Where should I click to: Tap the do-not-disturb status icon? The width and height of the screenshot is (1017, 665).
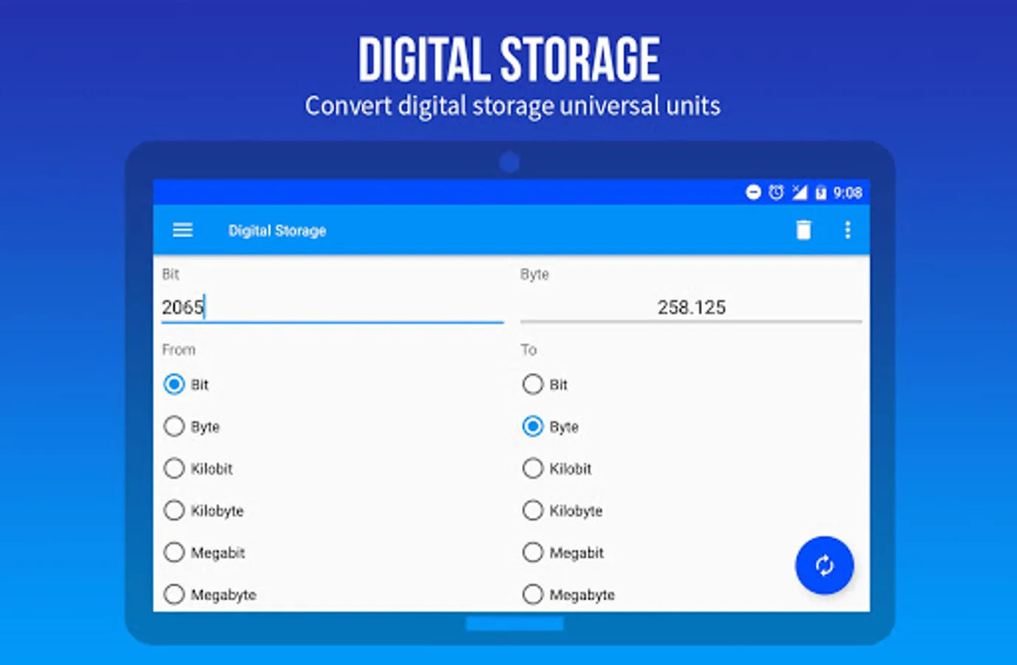pos(752,192)
